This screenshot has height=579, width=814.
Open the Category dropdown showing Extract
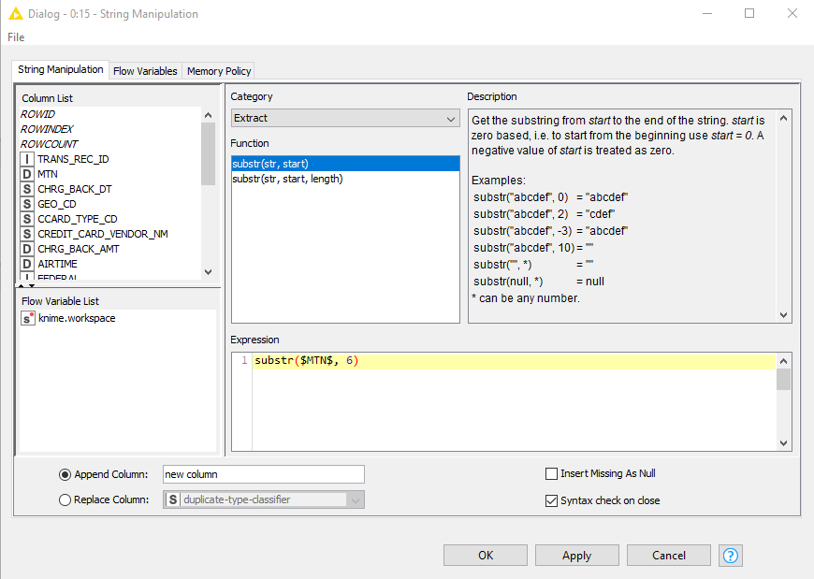(x=346, y=118)
